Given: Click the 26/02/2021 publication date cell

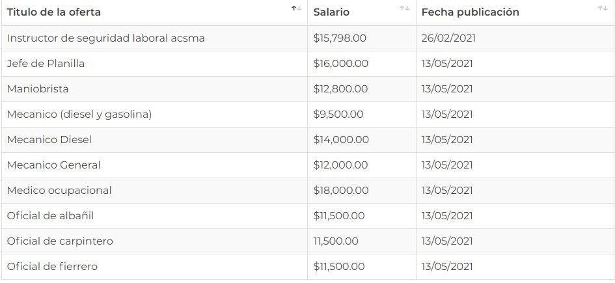Looking at the screenshot, I should point(448,38).
